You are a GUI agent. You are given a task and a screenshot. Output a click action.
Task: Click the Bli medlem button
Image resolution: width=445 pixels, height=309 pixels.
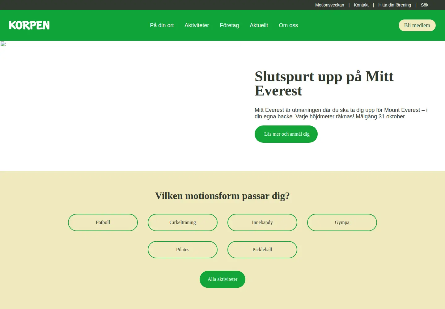coord(417,25)
